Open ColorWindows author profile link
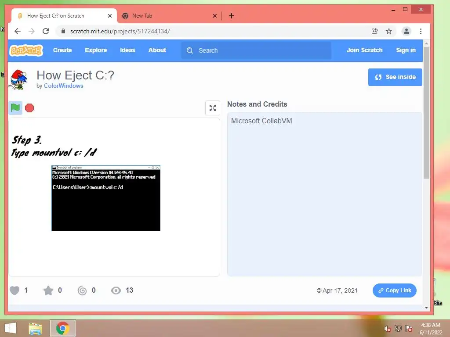 coord(63,86)
